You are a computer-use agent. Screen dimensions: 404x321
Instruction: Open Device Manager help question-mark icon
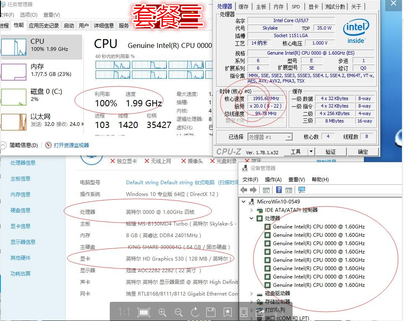point(279,190)
